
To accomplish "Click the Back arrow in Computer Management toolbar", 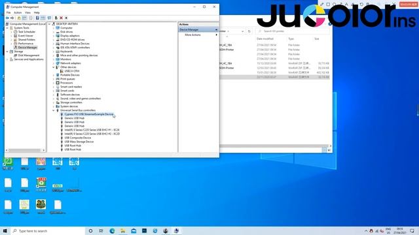I will point(7,18).
